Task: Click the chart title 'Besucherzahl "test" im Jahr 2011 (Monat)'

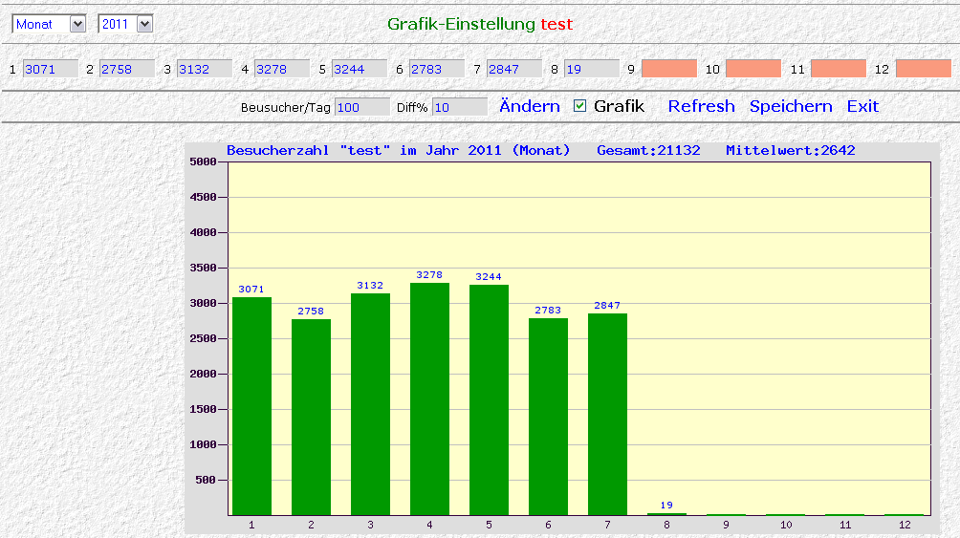Action: [x=398, y=151]
